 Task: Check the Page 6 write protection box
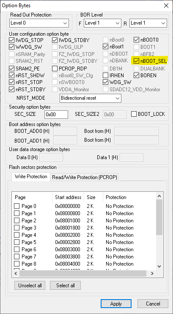click(17, 250)
